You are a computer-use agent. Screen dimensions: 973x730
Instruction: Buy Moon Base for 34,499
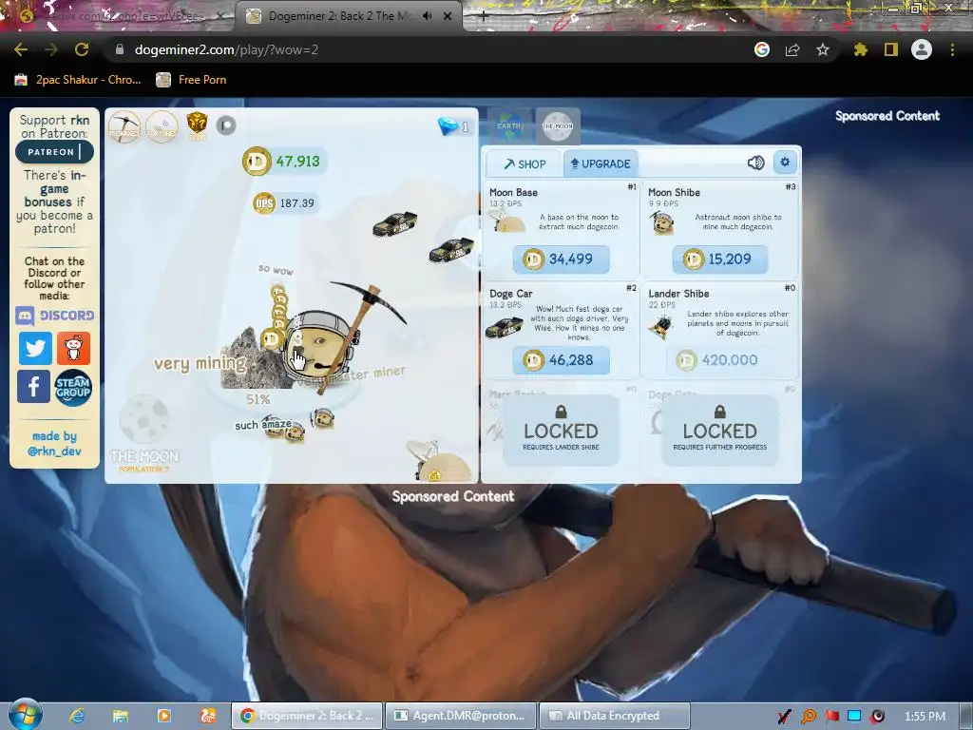pos(561,259)
